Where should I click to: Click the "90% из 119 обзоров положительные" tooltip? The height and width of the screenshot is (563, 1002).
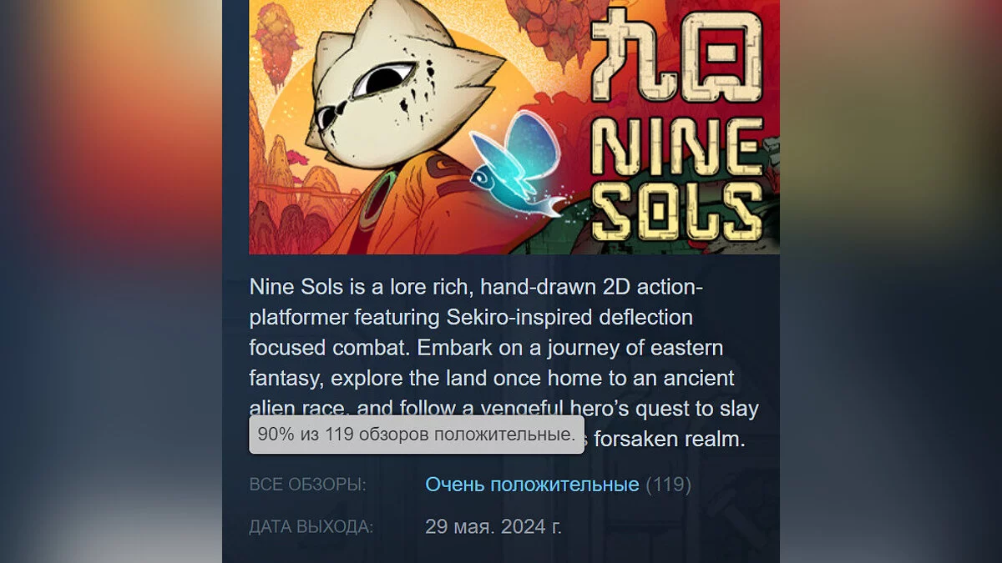[x=417, y=435]
